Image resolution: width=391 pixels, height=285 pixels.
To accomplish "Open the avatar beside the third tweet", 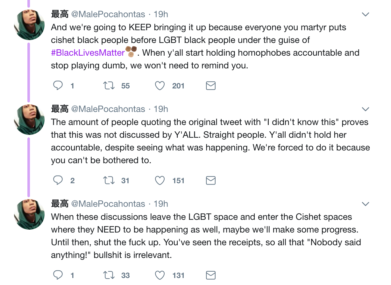I will 29,214.
